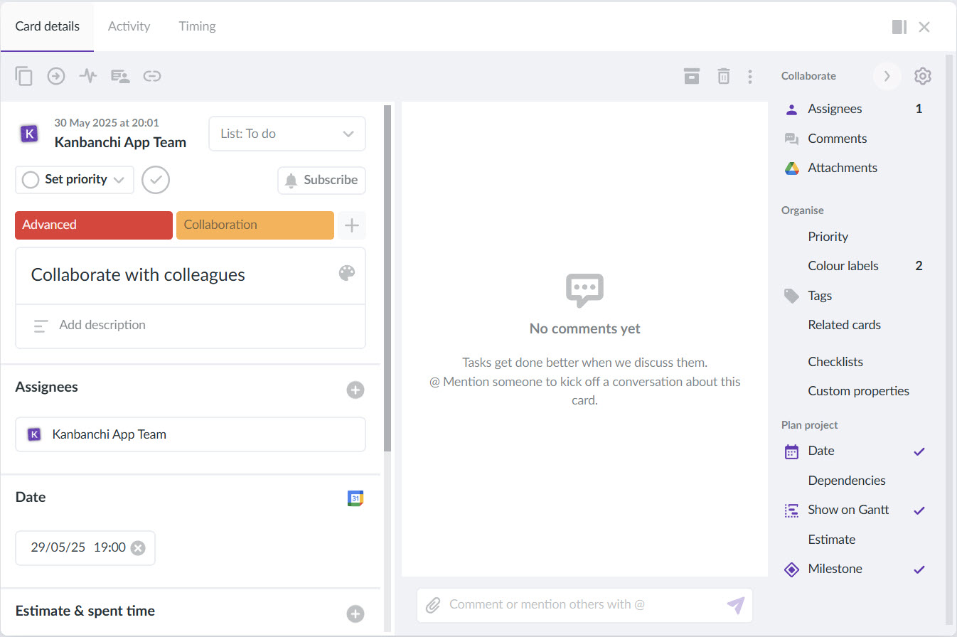The width and height of the screenshot is (957, 637).
Task: Open the three-dot more options menu
Action: coord(750,76)
